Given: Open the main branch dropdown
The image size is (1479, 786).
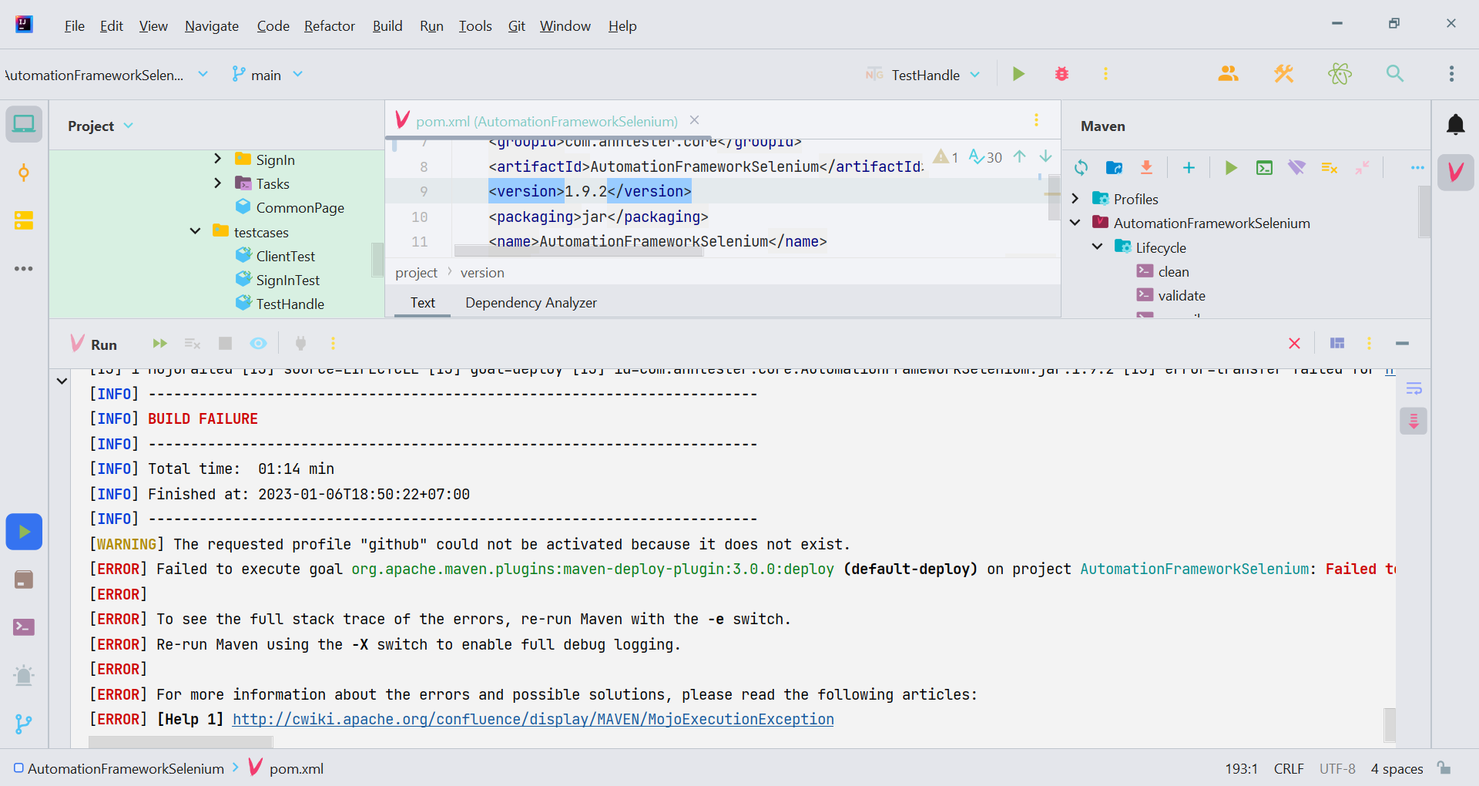Looking at the screenshot, I should [267, 75].
